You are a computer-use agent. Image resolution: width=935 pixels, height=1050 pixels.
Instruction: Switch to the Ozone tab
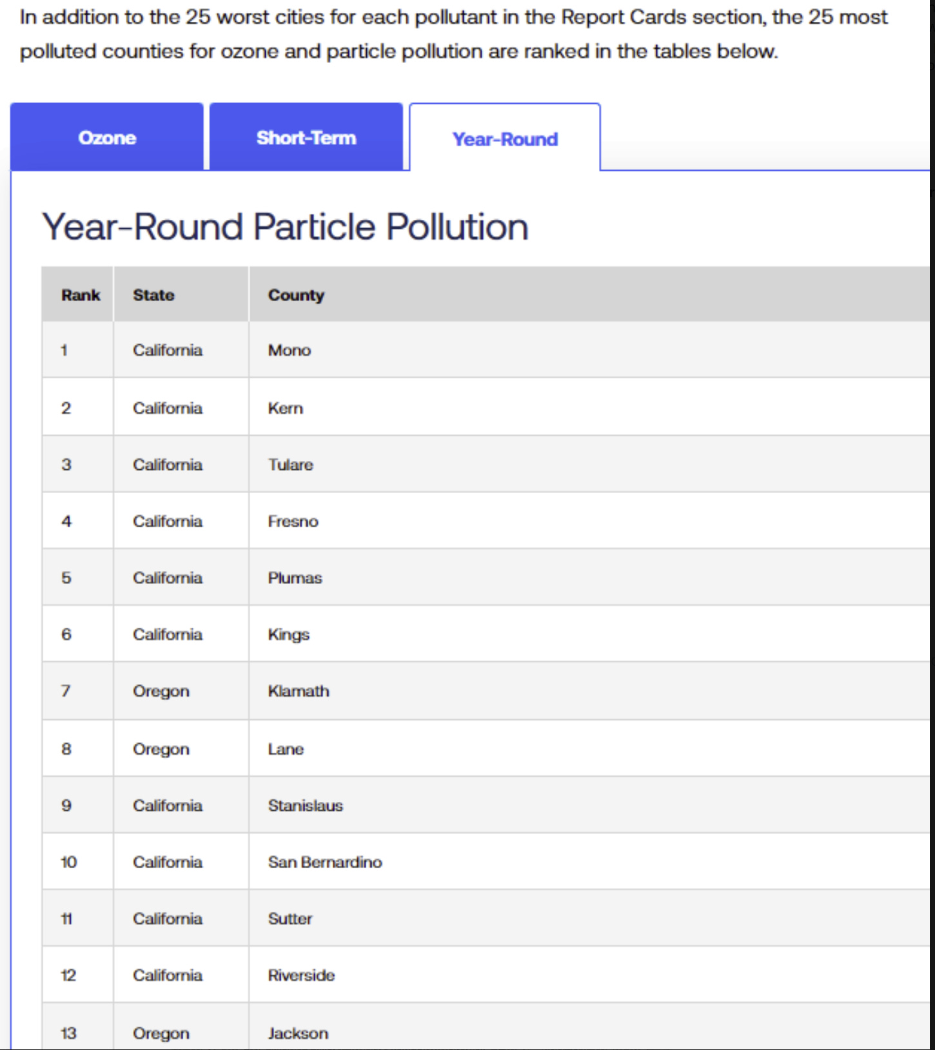tap(107, 137)
